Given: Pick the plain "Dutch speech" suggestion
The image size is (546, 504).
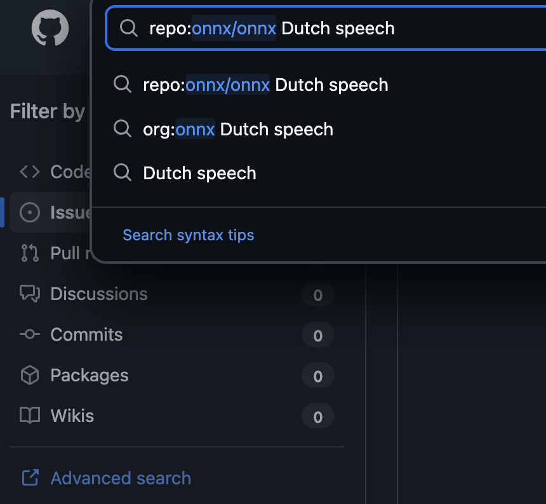Looking at the screenshot, I should pyautogui.click(x=199, y=173).
